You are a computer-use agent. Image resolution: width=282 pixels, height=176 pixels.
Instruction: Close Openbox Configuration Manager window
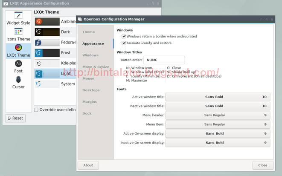[272, 20]
